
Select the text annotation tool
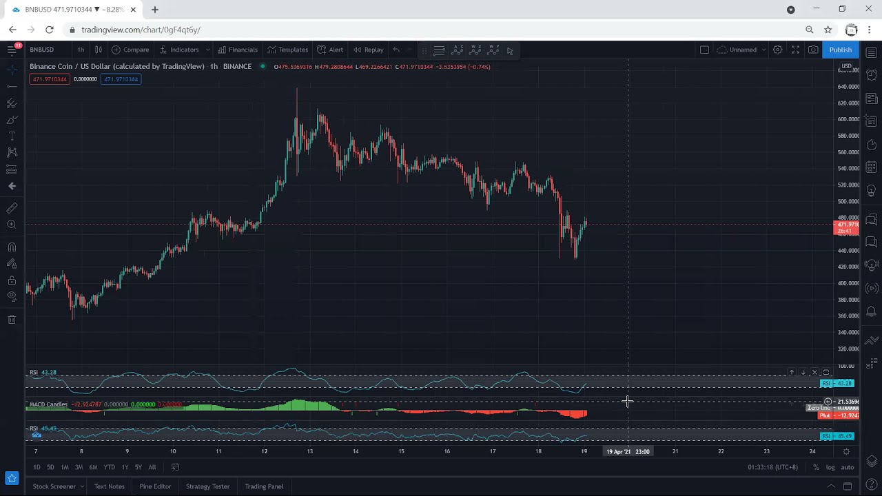[12, 136]
